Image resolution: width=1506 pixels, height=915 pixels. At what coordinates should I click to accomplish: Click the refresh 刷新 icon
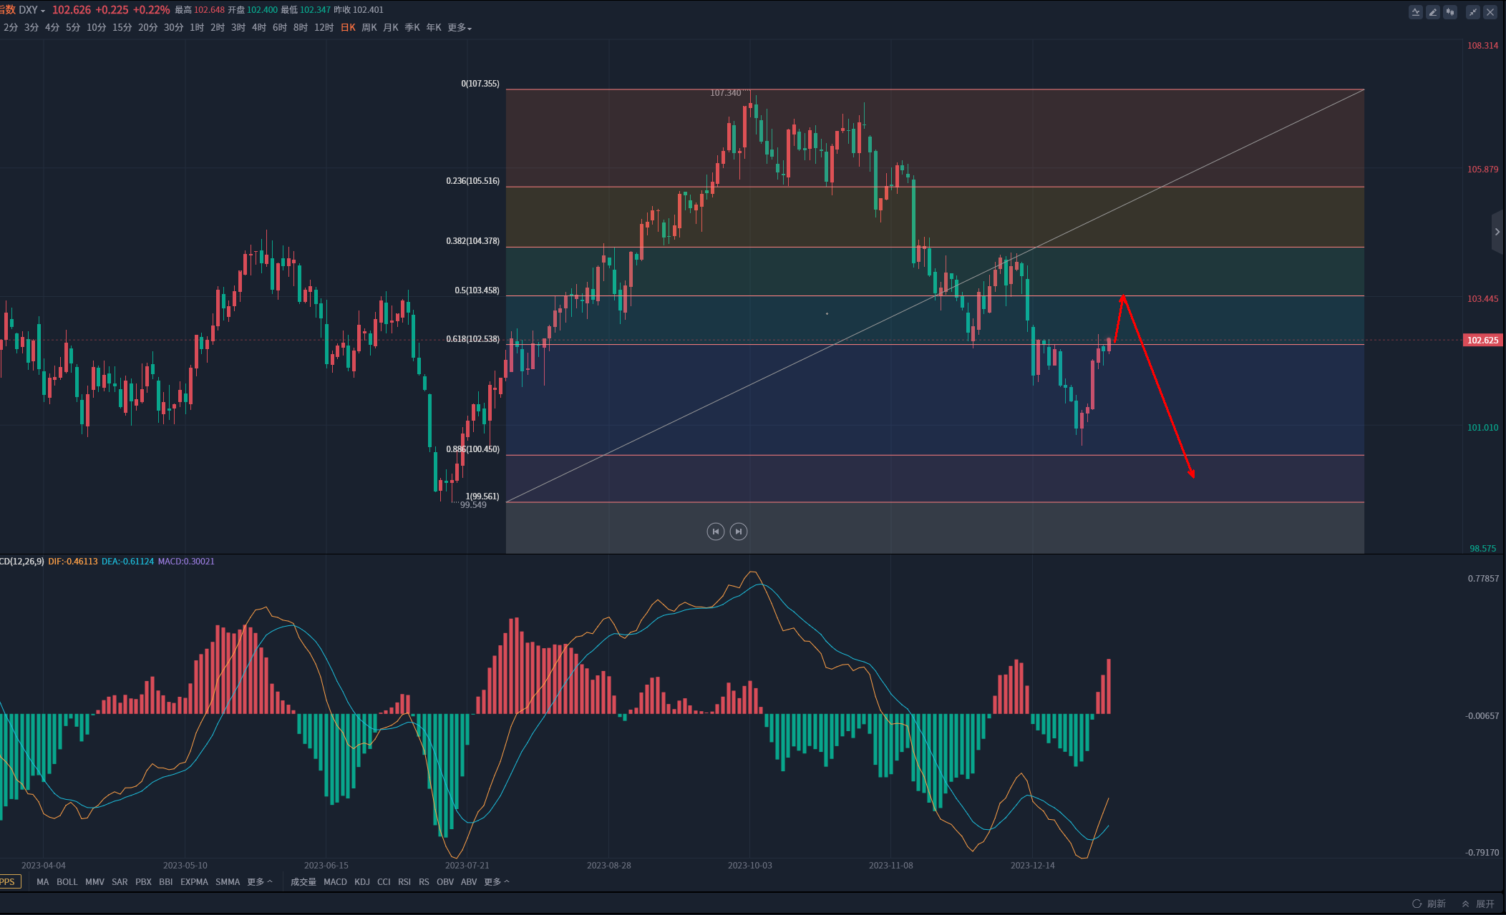click(1417, 904)
